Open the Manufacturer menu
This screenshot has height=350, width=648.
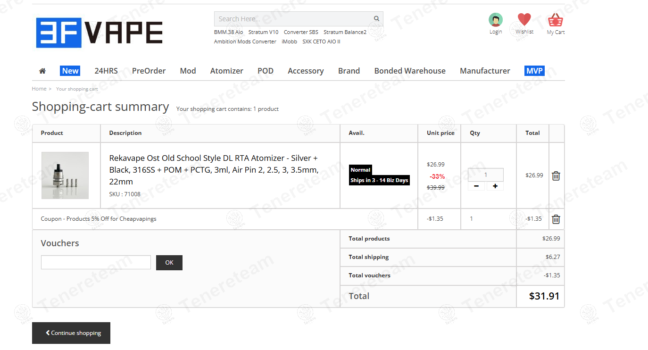485,71
